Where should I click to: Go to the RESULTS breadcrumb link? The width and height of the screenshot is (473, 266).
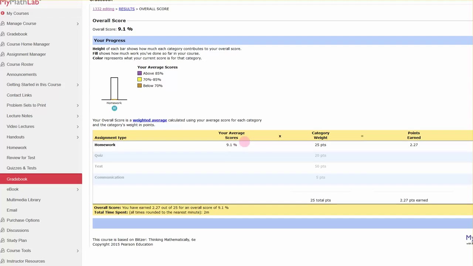tap(126, 9)
